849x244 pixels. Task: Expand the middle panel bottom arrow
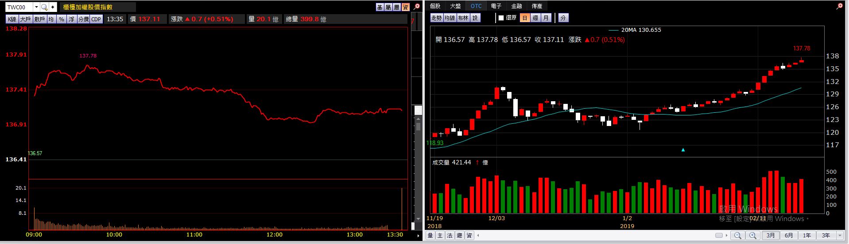418,236
